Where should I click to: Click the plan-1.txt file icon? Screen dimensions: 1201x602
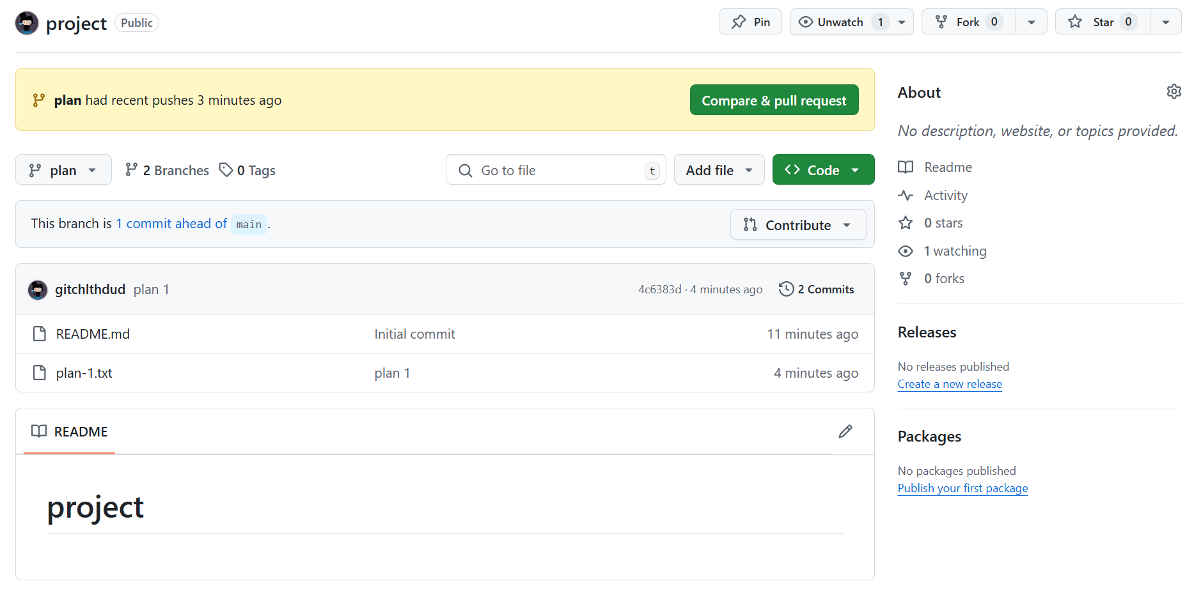coord(40,373)
